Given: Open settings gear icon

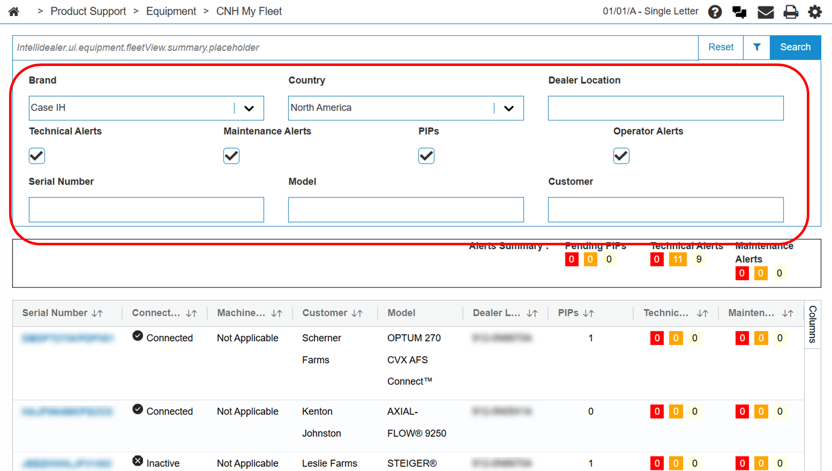Looking at the screenshot, I should pos(815,12).
